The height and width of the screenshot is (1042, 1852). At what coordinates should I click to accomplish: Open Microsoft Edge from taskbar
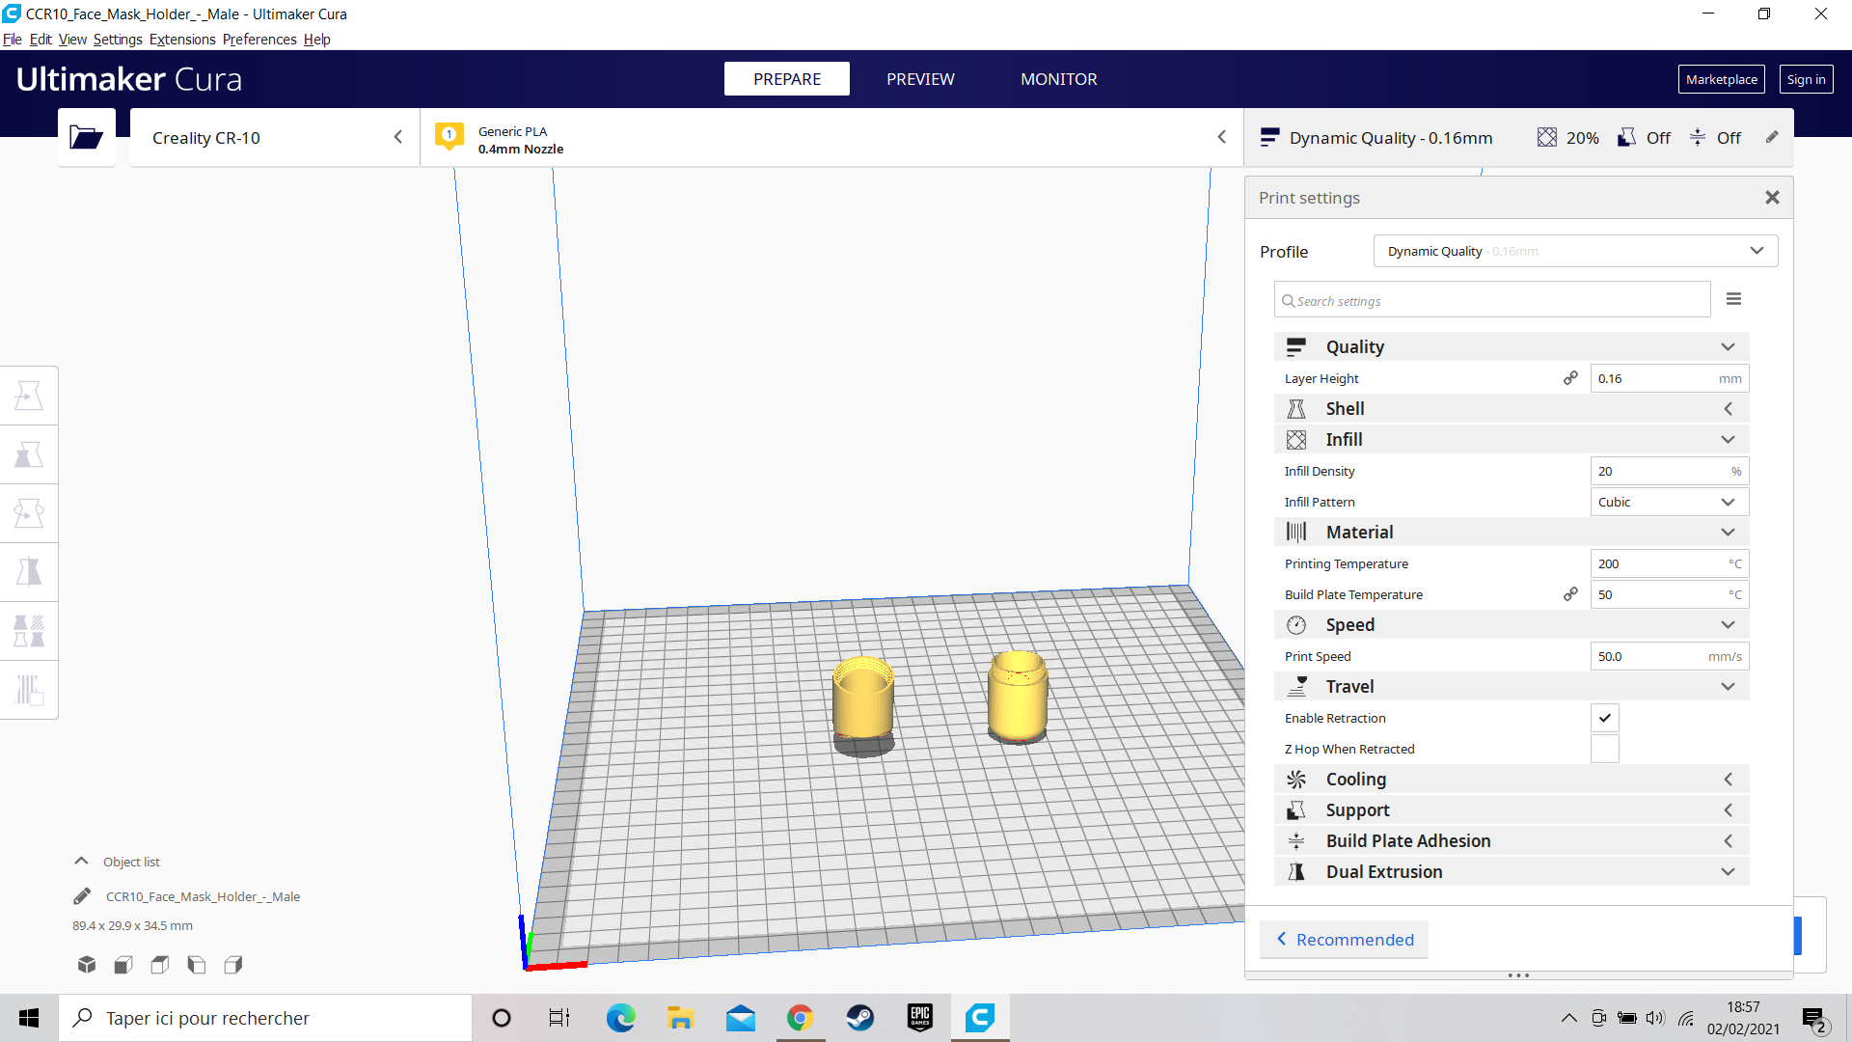pyautogui.click(x=620, y=1018)
